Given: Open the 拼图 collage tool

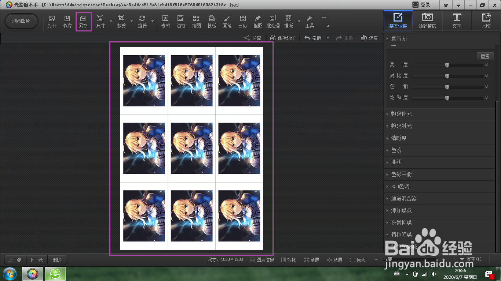Looking at the screenshot, I should click(x=196, y=22).
